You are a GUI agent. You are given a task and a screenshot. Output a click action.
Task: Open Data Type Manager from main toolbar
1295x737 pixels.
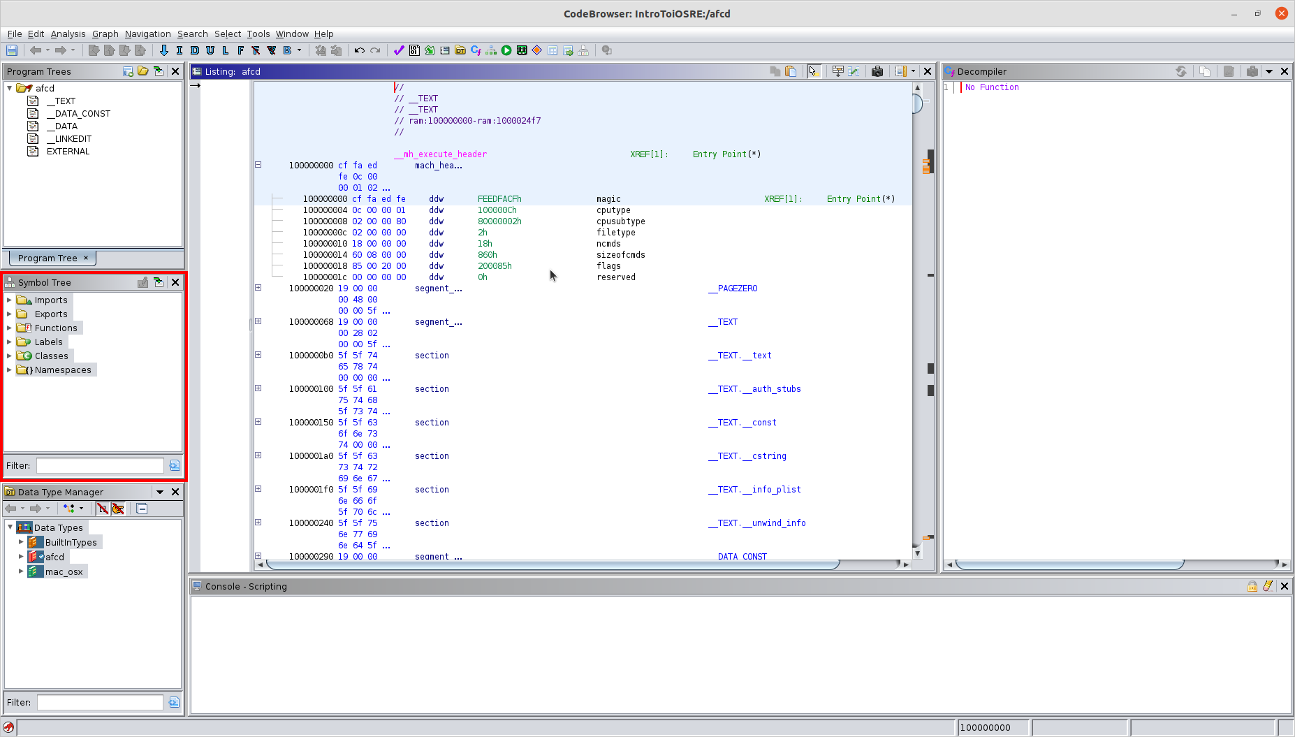[460, 50]
